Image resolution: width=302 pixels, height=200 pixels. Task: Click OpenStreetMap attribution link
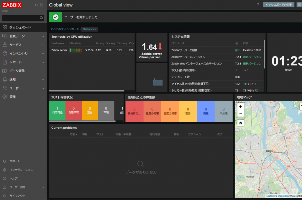tap(286, 196)
